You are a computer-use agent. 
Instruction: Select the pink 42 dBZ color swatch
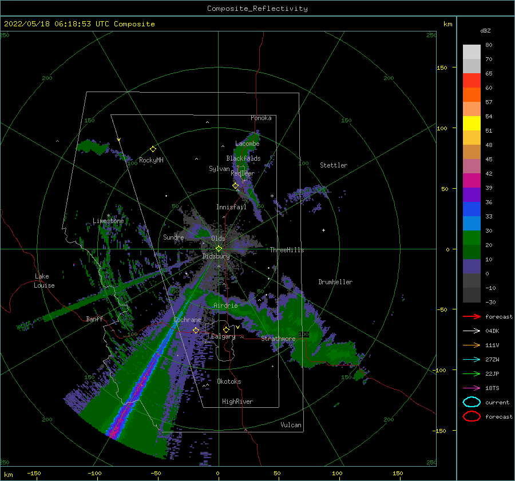[472, 166]
